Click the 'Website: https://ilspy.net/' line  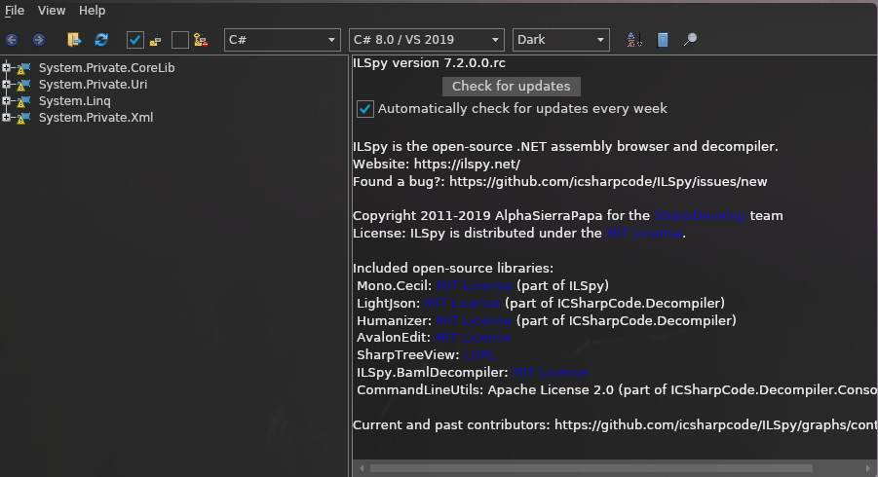[x=437, y=165]
